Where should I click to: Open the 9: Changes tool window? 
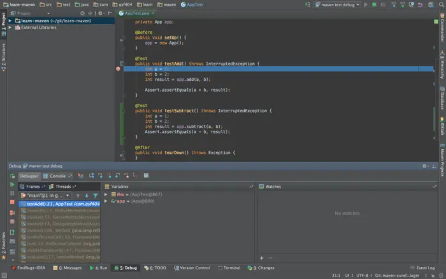(261, 268)
